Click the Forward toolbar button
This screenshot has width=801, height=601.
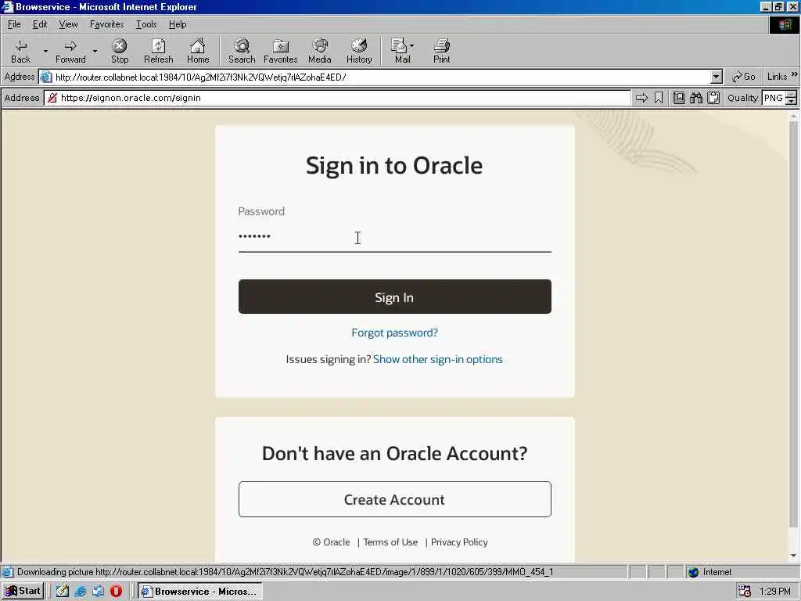click(70, 51)
